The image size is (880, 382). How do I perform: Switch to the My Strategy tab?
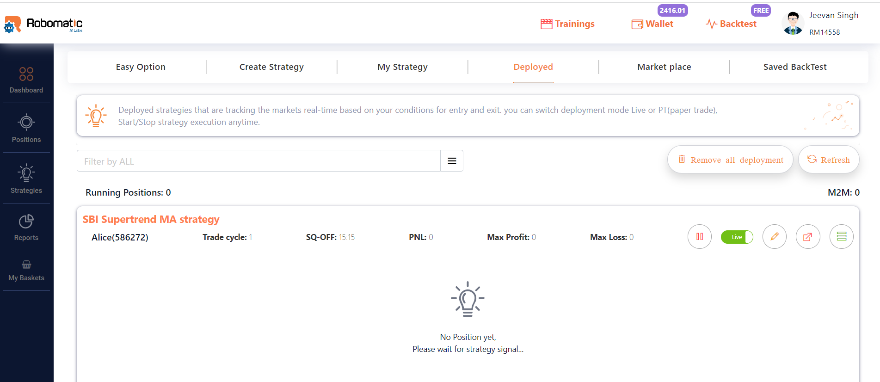coord(402,67)
